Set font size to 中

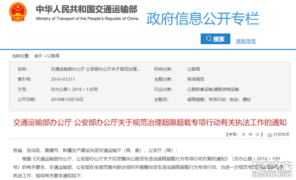pyautogui.click(x=250, y=134)
